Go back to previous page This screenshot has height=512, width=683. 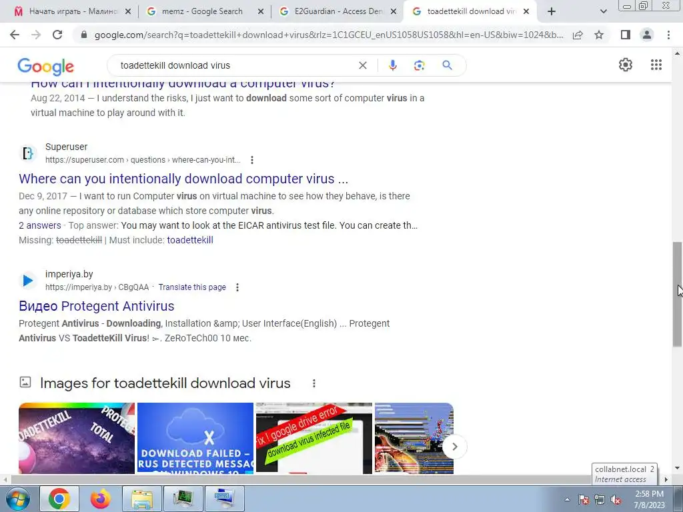tap(15, 35)
